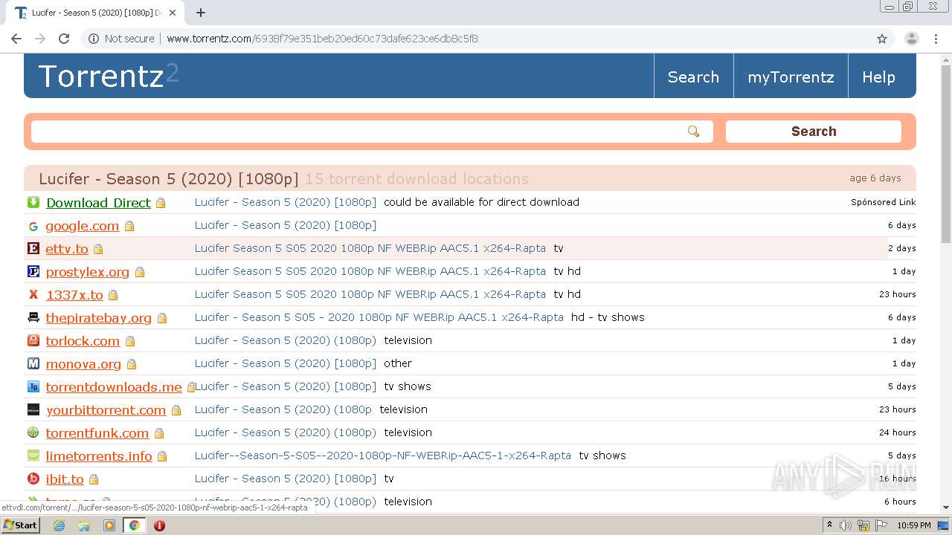The height and width of the screenshot is (535, 952).
Task: Open the Chrome profile avatar
Action: (912, 39)
